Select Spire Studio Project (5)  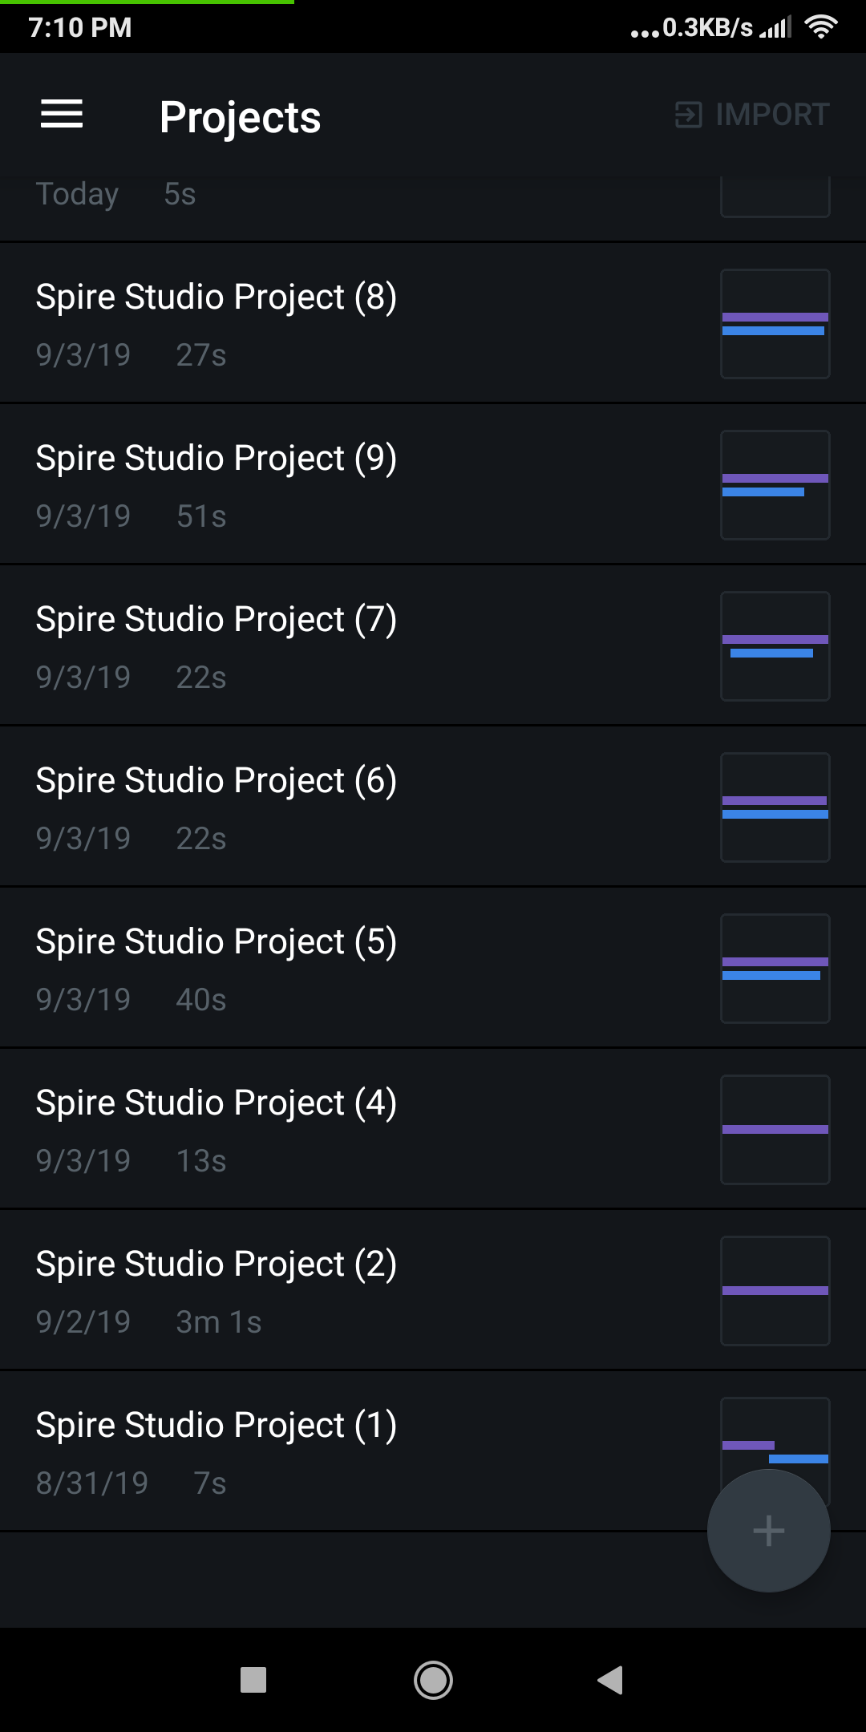216,942
